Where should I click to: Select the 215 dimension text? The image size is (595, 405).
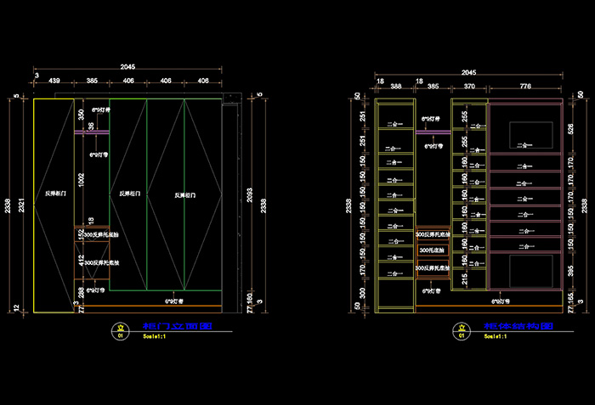click(463, 278)
